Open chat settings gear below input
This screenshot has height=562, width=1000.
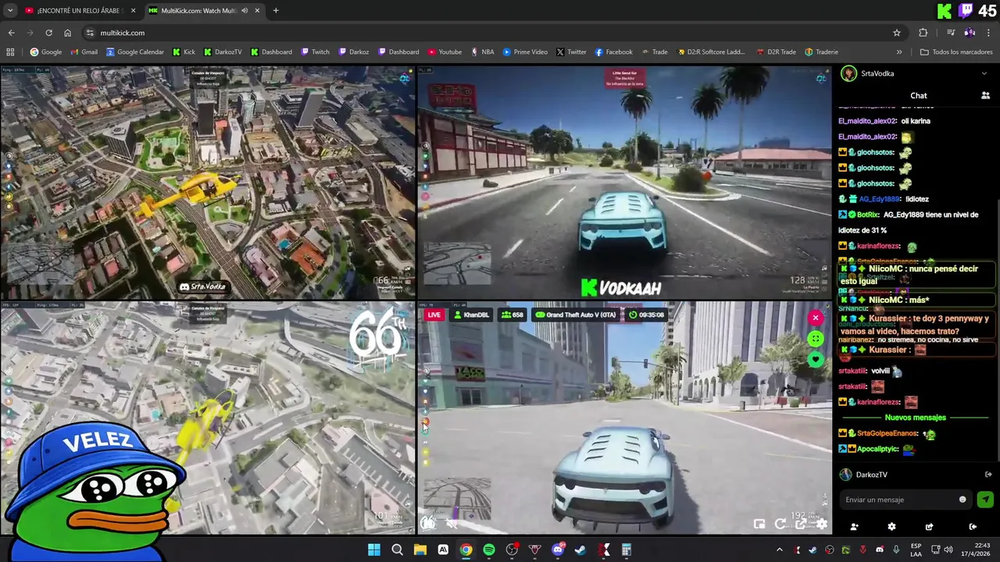point(891,527)
